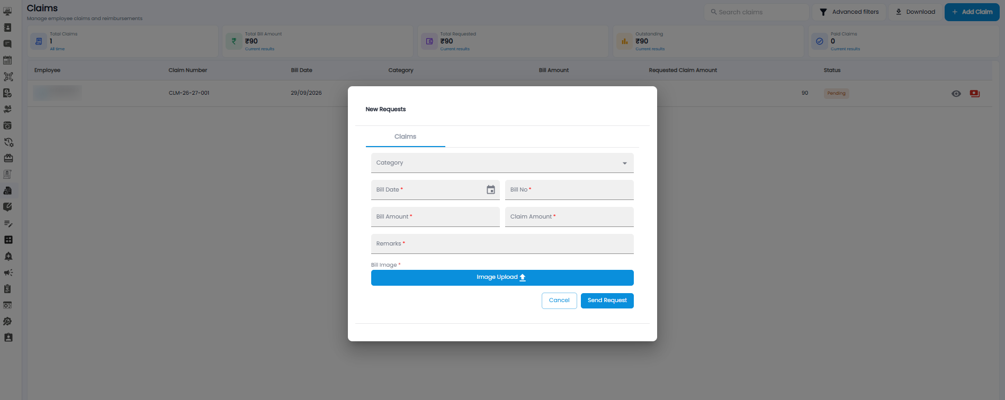Open the chat message icon in sidebar

coord(8,44)
